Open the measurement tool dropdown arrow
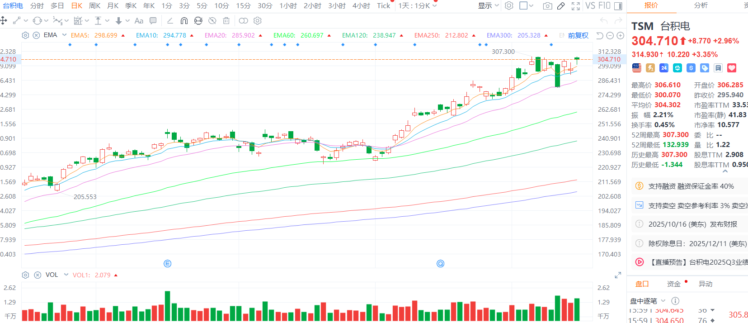Screen dimensions: 748x323 (x=87, y=20)
